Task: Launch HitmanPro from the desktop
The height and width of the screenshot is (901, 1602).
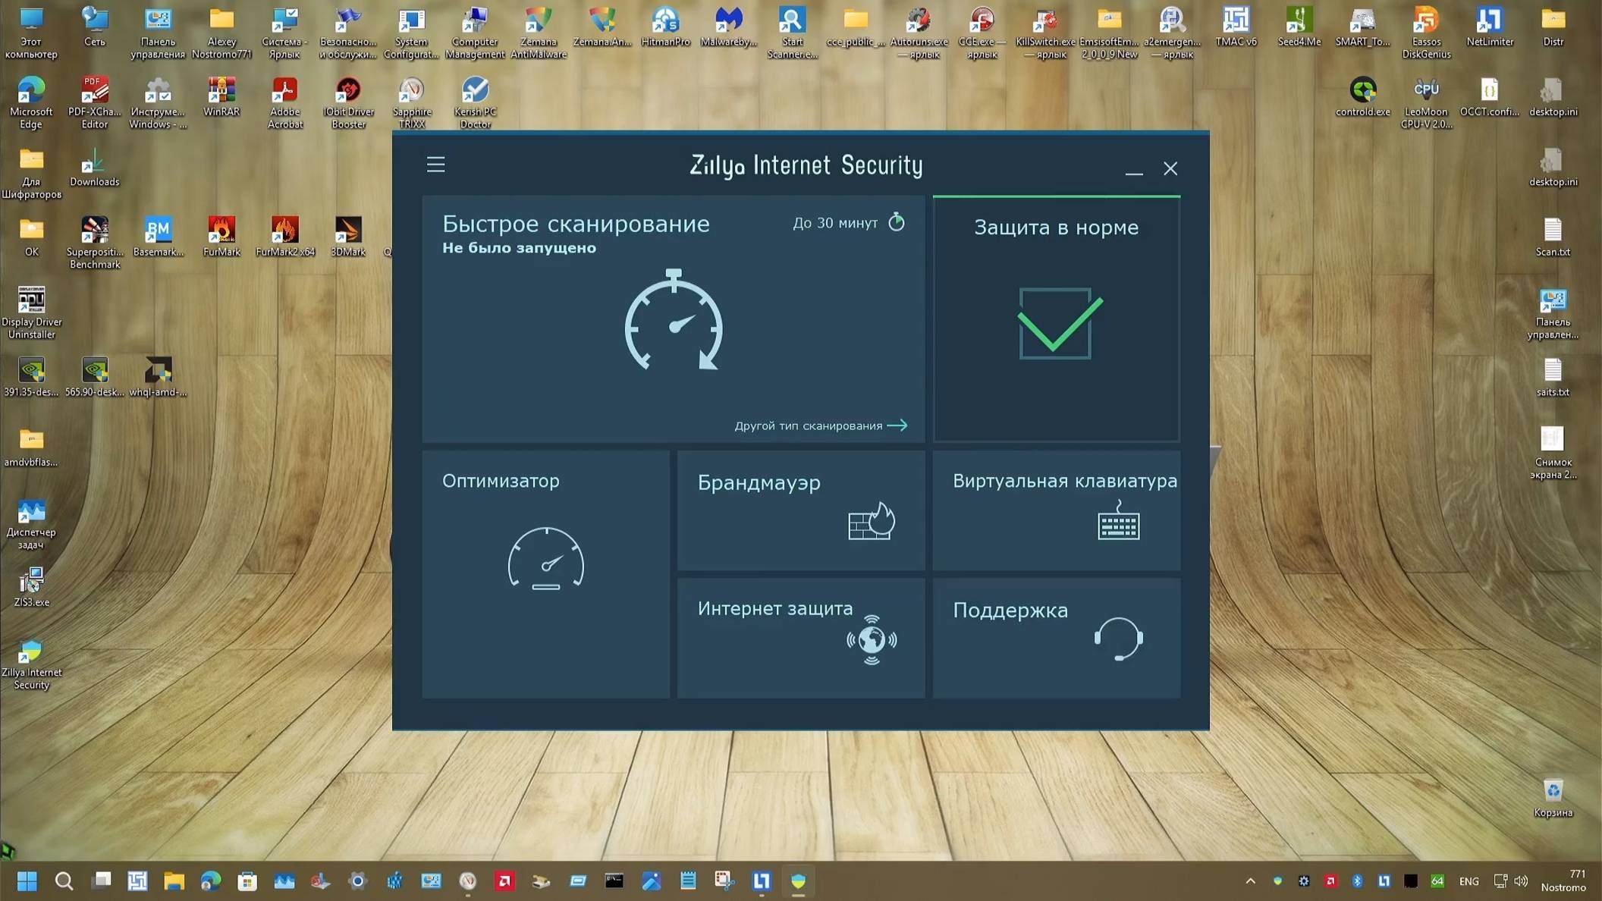Action: [x=665, y=19]
